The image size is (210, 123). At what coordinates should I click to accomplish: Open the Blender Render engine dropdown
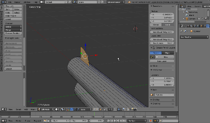[116, 2]
